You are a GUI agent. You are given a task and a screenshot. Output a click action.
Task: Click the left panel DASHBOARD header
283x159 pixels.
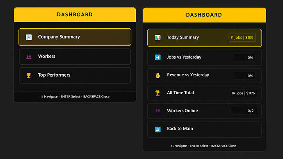[x=75, y=15]
